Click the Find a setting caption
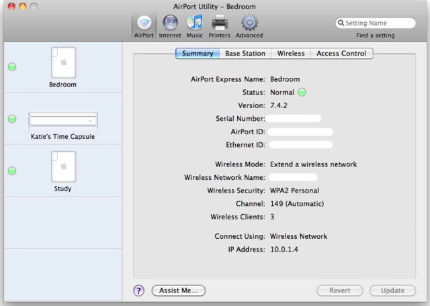The image size is (430, 306). click(376, 36)
